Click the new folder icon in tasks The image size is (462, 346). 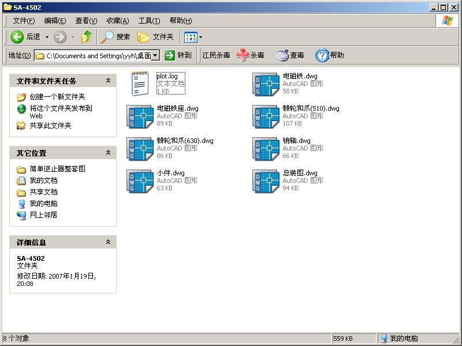tap(21, 97)
